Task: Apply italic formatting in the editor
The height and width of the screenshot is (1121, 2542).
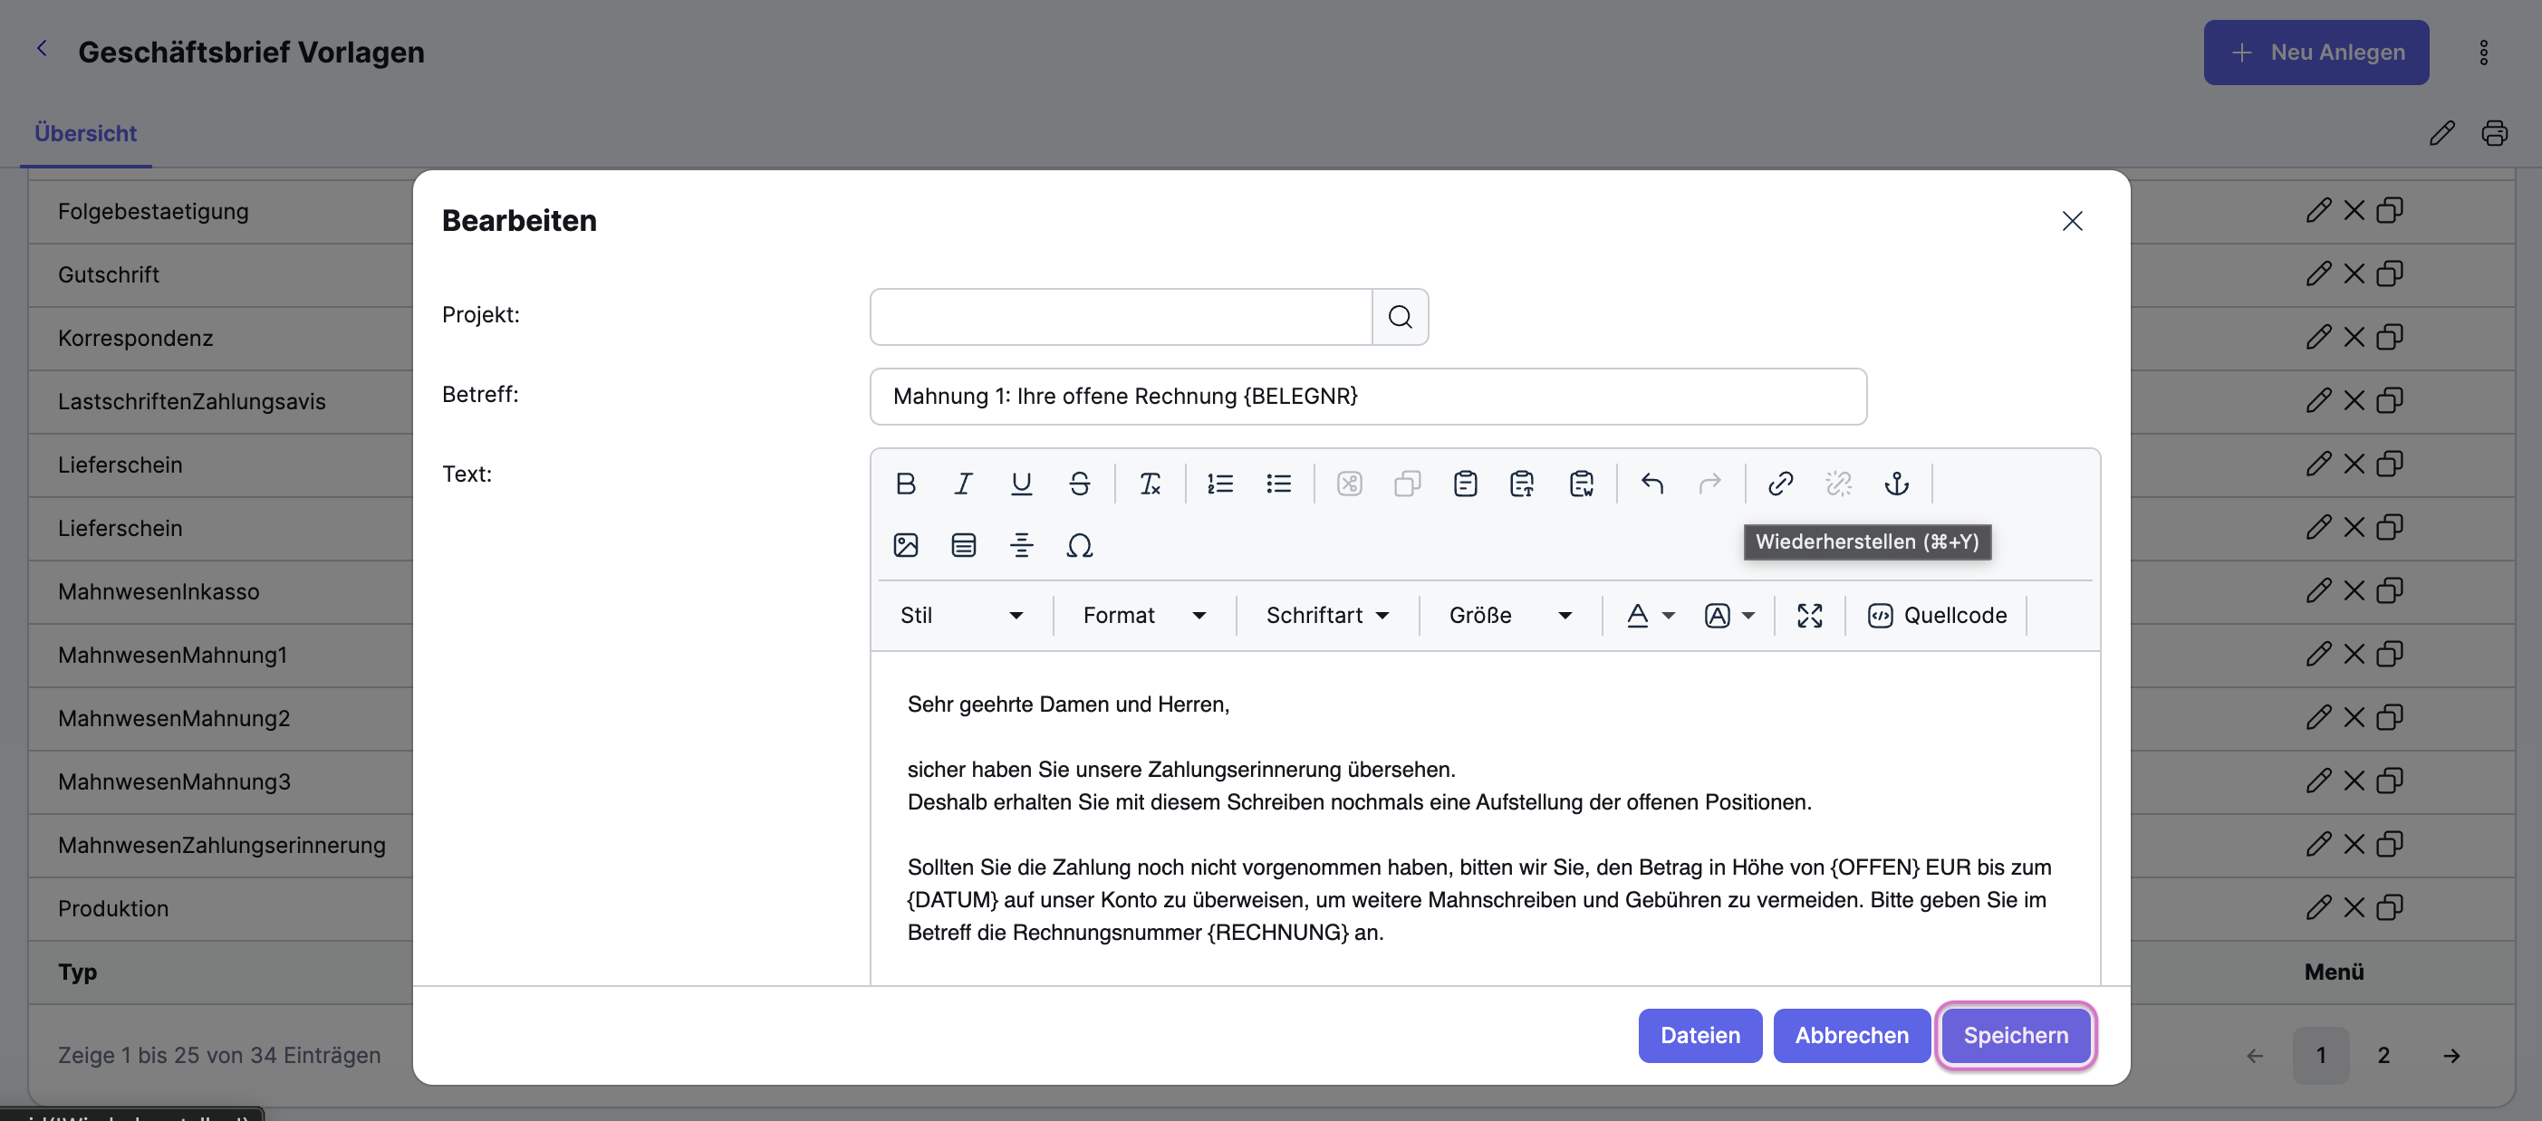Action: tap(963, 484)
